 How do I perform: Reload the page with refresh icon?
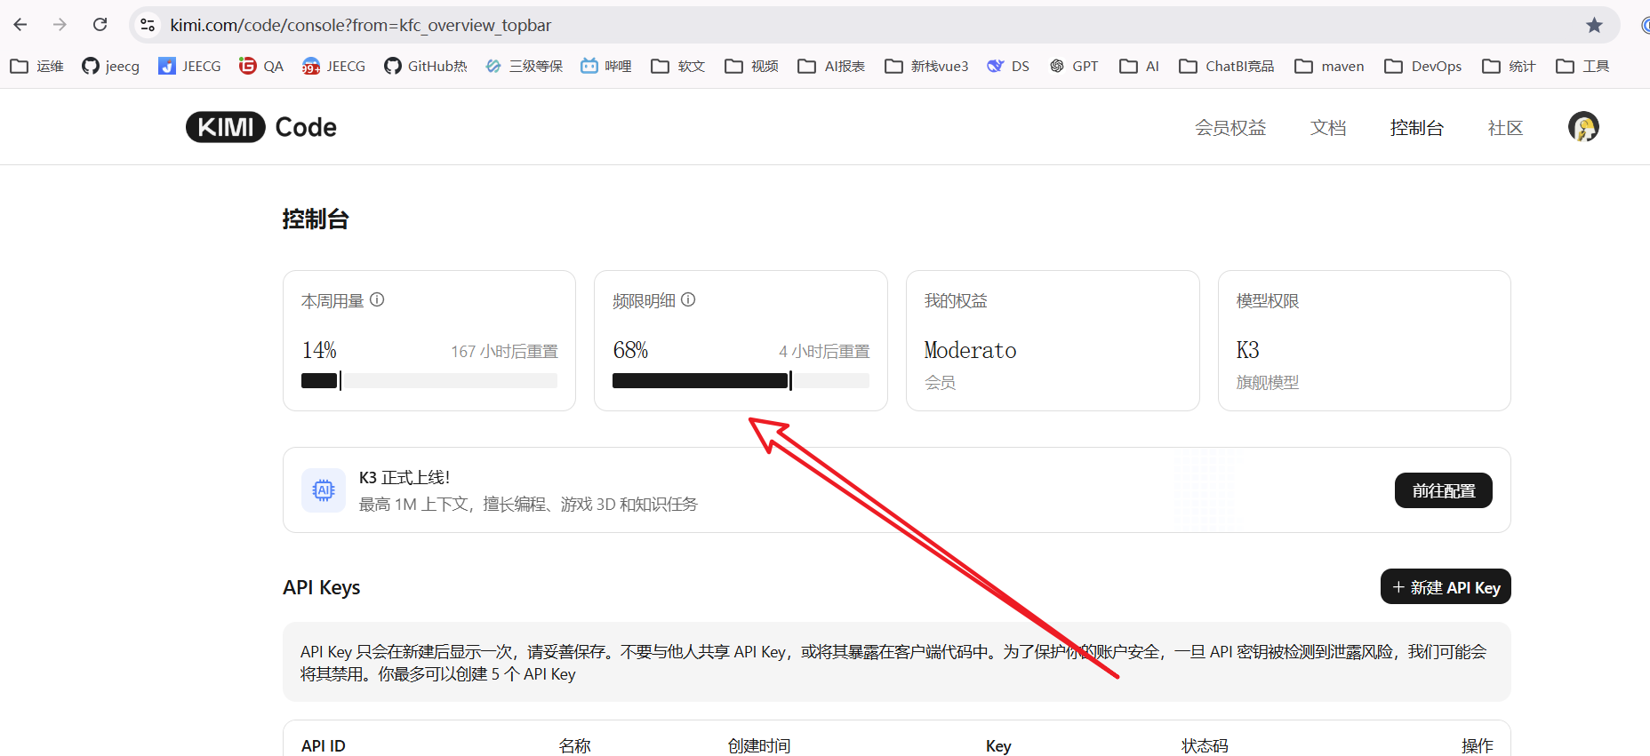[100, 25]
